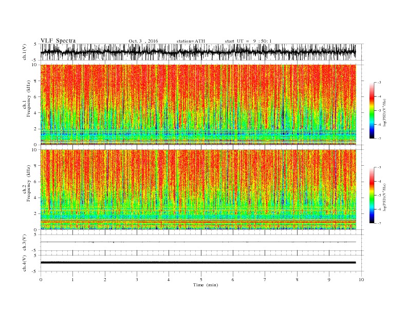Click the "-7" label on ch.1 colorbar
Viewport: 407px width, 314px height.
[379, 139]
